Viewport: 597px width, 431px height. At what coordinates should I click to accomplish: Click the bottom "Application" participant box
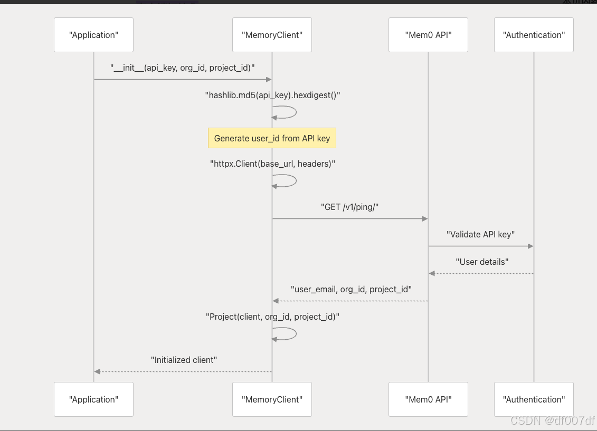pyautogui.click(x=93, y=399)
